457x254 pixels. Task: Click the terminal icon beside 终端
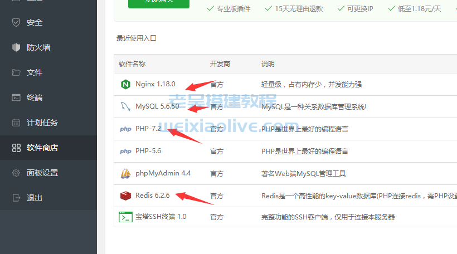pyautogui.click(x=16, y=97)
